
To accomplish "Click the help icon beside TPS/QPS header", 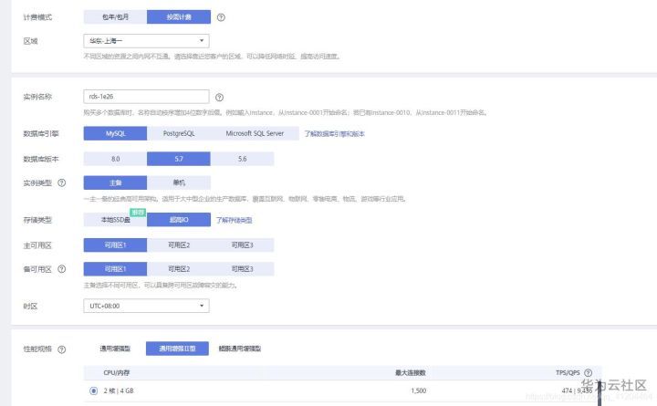I will click(588, 372).
